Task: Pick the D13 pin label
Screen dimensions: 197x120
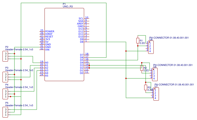Action: click(81, 29)
